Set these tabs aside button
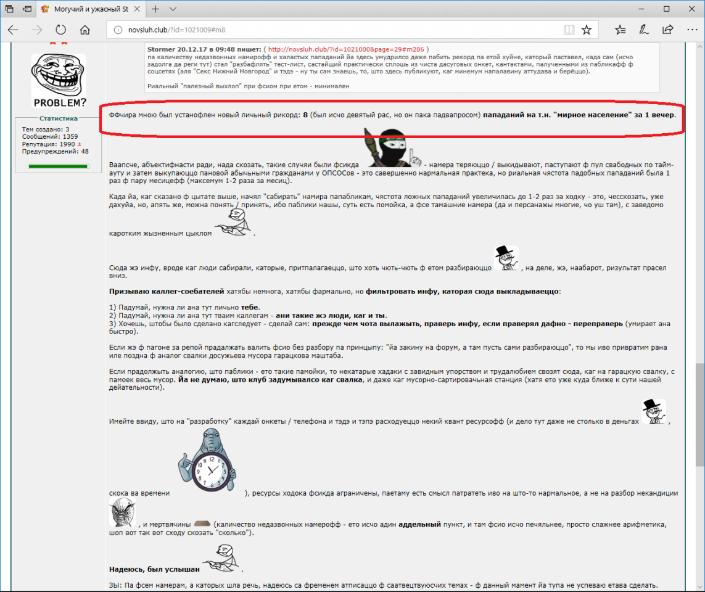This screenshot has width=705, height=592. coord(27,9)
